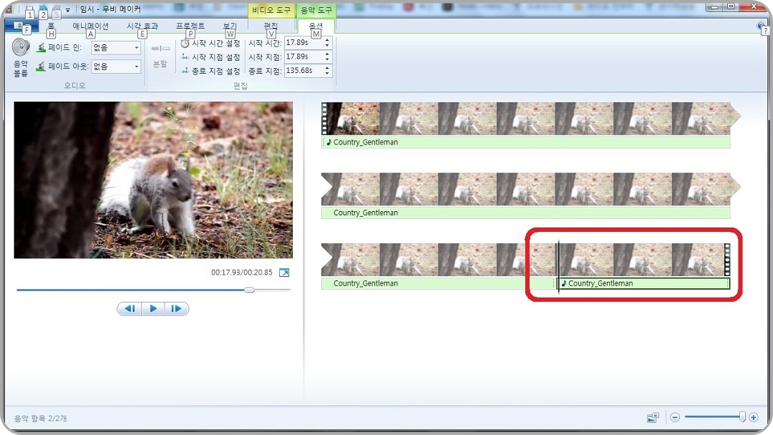Open full-screen preview of the video
This screenshot has height=435, width=773.
pos(283,272)
